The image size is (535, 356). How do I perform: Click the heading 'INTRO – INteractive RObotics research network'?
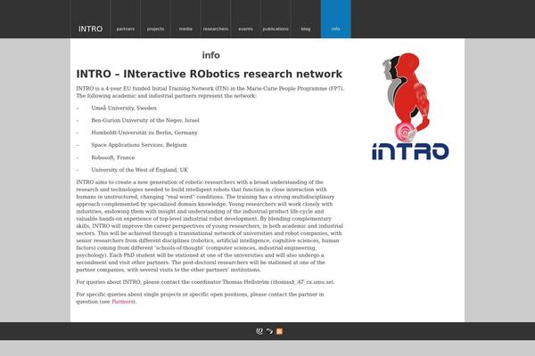[x=210, y=74]
